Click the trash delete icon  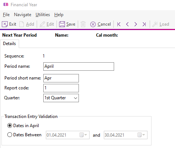pos(83,24)
